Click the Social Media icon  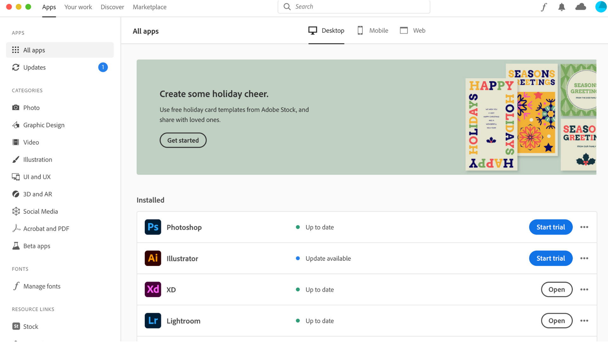pyautogui.click(x=16, y=211)
